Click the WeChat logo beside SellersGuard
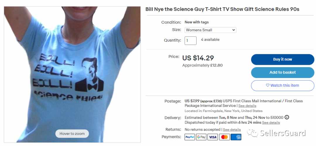Viewport: 316px width, 146px height. (x=253, y=133)
